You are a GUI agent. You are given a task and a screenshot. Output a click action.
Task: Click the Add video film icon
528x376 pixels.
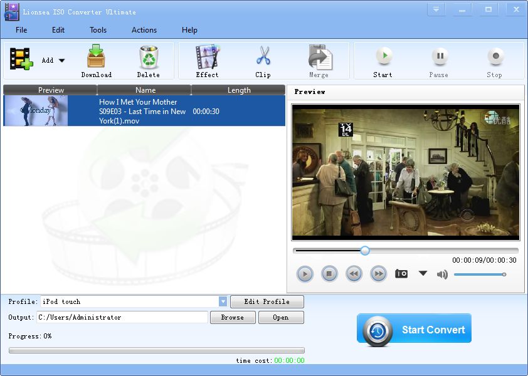tap(21, 59)
